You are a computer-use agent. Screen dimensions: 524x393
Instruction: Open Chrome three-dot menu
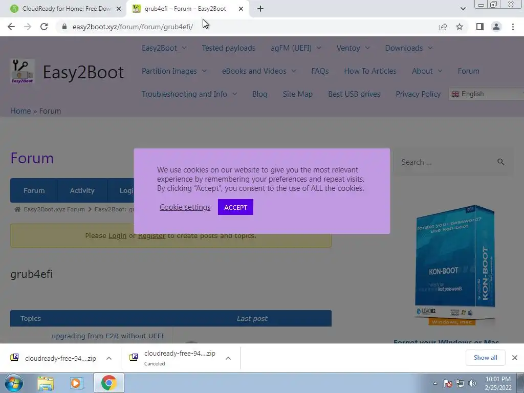tap(513, 27)
